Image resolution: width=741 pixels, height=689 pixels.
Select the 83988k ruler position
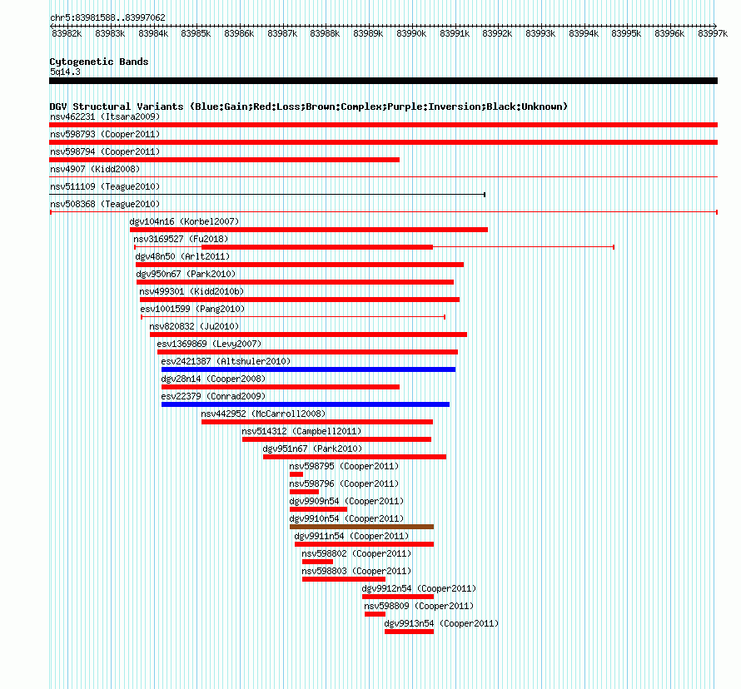click(x=325, y=33)
